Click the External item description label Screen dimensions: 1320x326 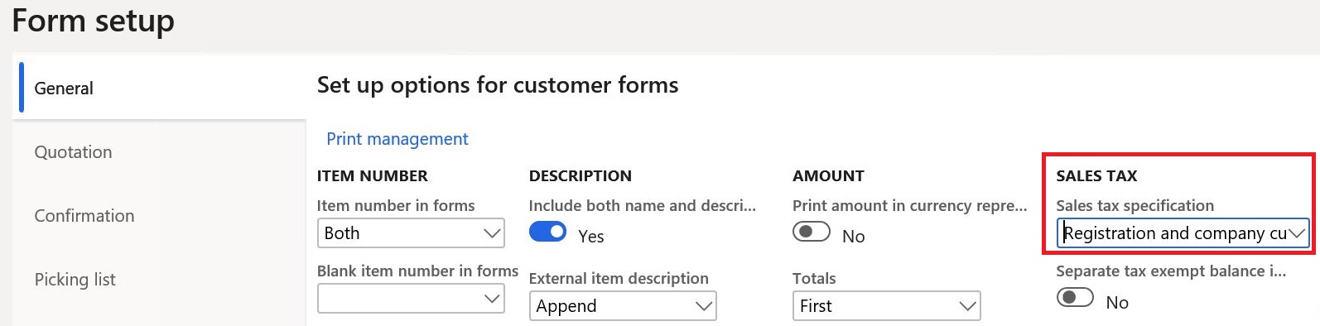point(619,278)
